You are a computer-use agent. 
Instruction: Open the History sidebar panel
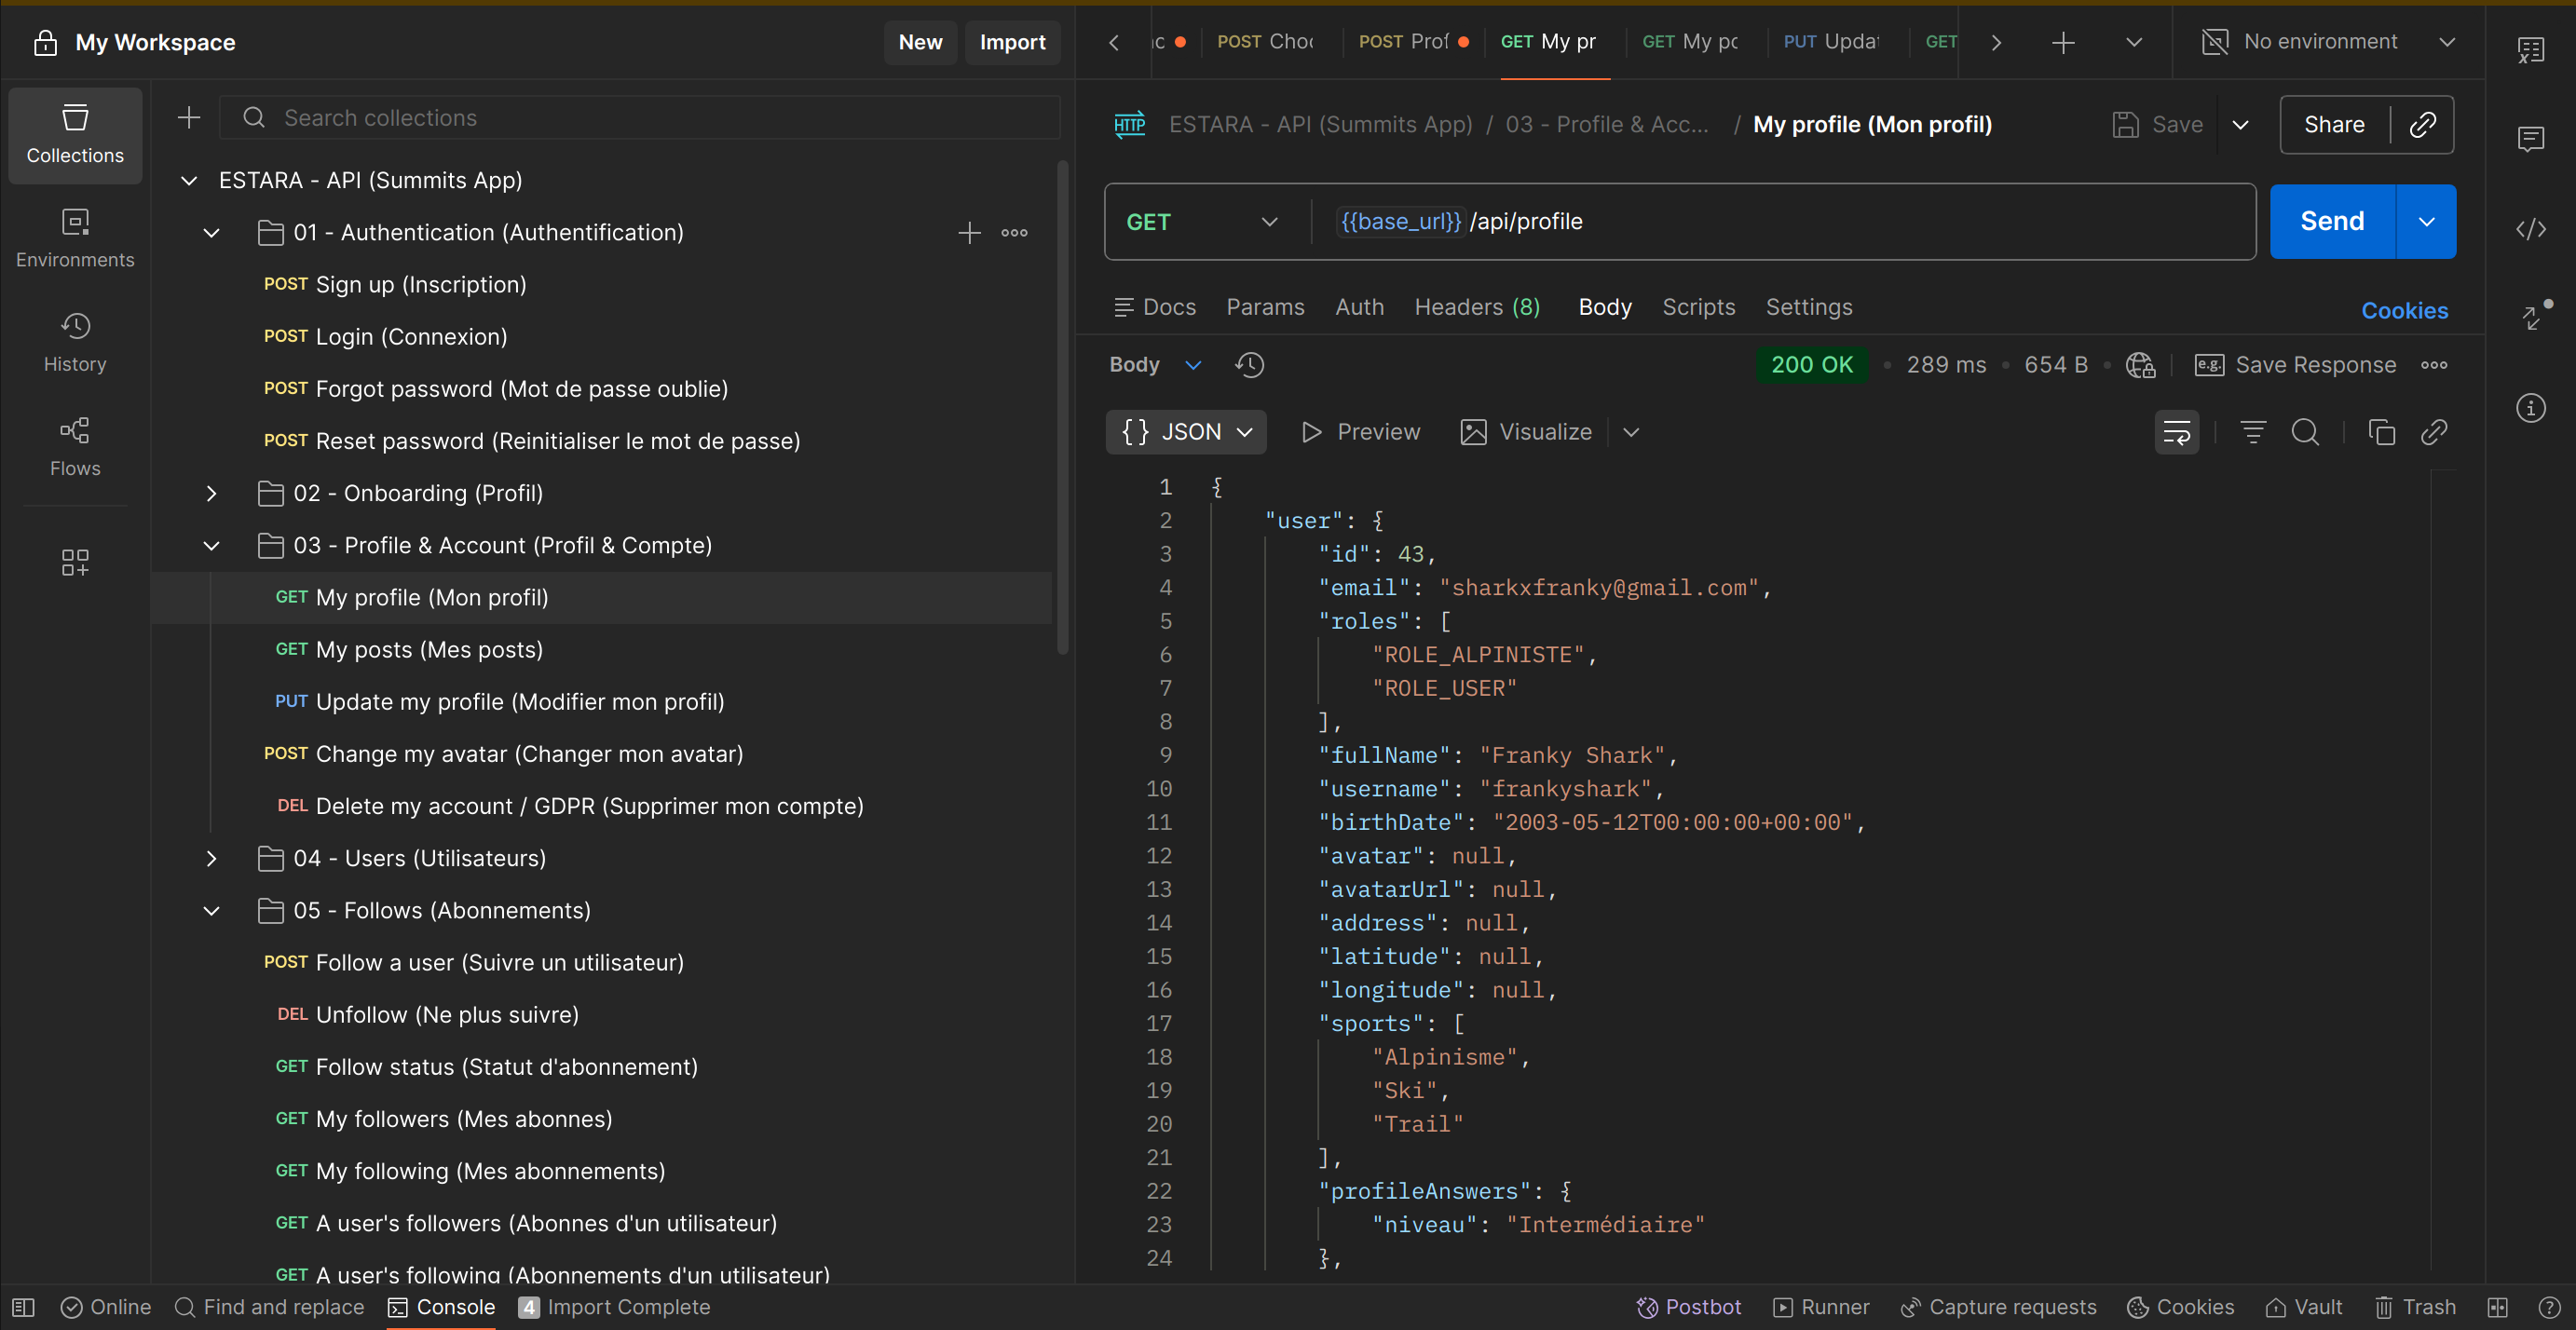point(75,343)
